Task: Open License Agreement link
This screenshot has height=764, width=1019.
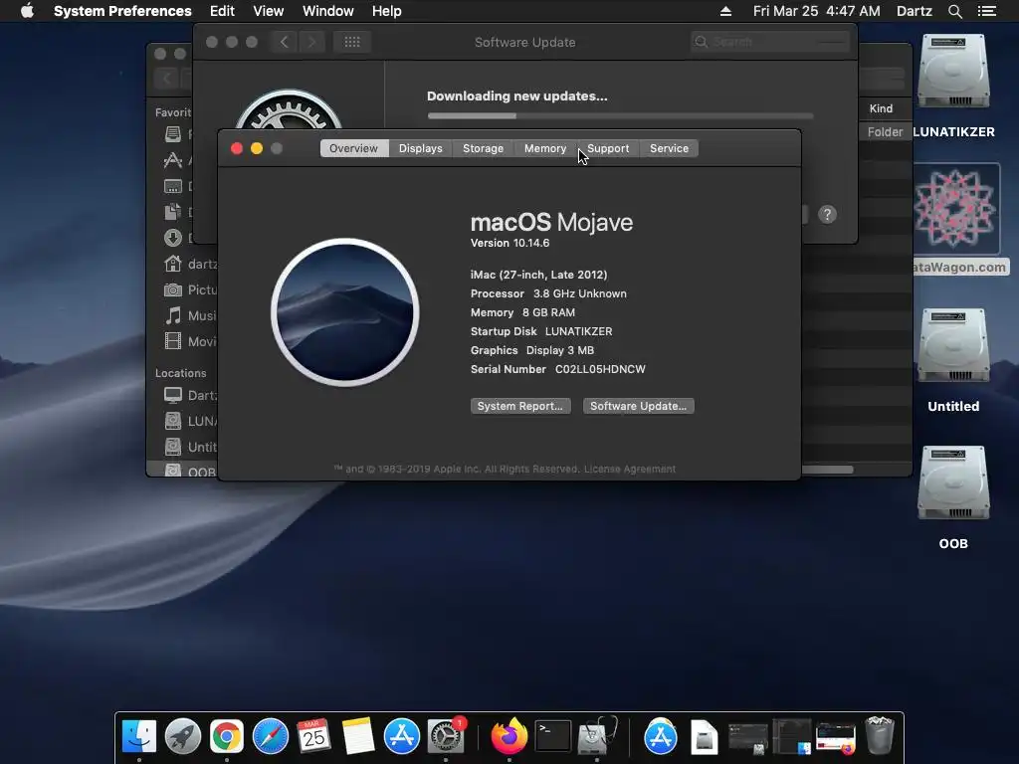Action: tap(630, 470)
